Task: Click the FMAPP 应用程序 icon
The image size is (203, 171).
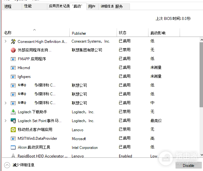Action: (x=13, y=59)
